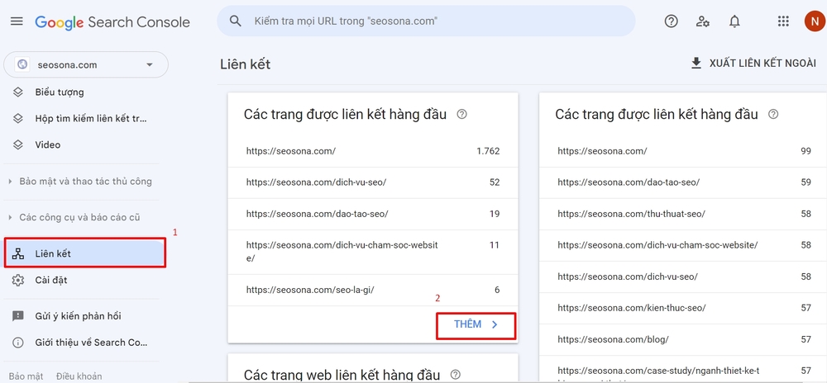The height and width of the screenshot is (383, 827).
Task: Select right card case-study row
Action: [x=683, y=369]
